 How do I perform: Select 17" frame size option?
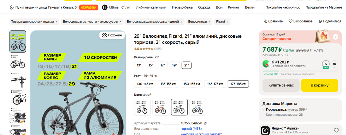point(163,65)
